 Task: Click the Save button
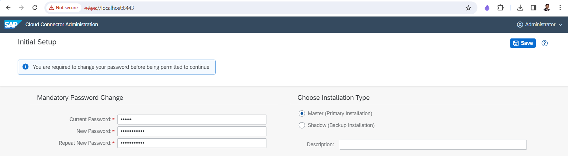(x=523, y=43)
